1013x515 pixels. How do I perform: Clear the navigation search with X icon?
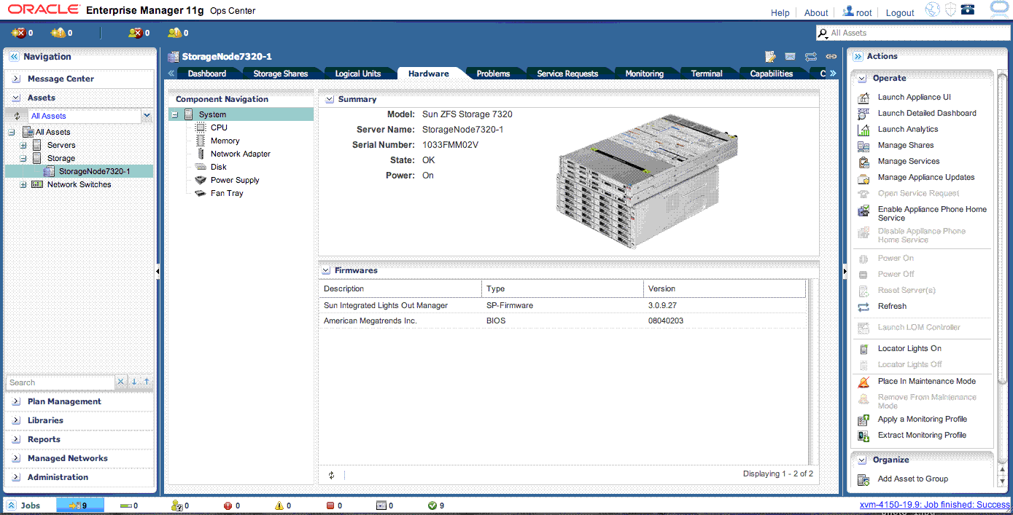point(121,382)
